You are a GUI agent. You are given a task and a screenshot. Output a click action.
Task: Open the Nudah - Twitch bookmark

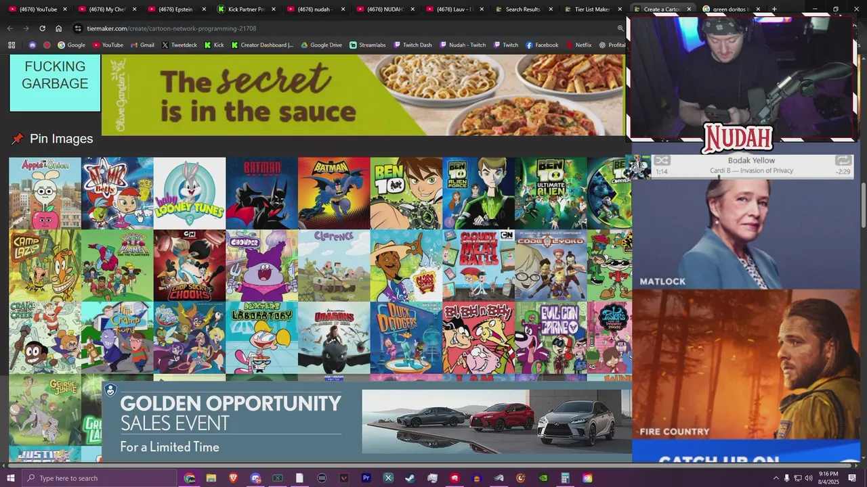coord(463,45)
